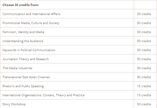The height and width of the screenshot is (108, 157).
Task: Click credits value for Feminism, Identity and Media
Action: tap(144, 32)
